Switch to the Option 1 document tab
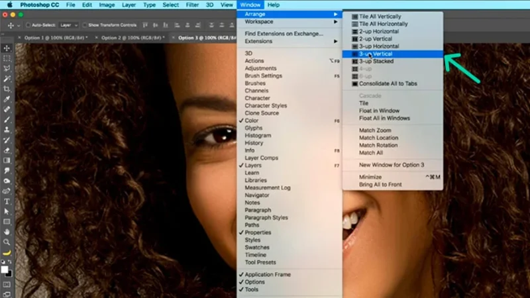The width and height of the screenshot is (530, 298). [56, 38]
